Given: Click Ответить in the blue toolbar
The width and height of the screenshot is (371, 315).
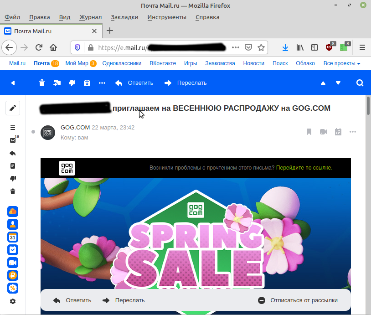Looking at the screenshot, I should click(134, 83).
